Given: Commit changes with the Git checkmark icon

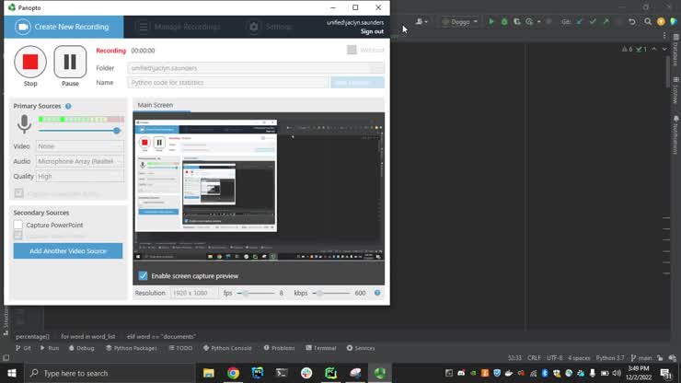Looking at the screenshot, I should [x=593, y=21].
